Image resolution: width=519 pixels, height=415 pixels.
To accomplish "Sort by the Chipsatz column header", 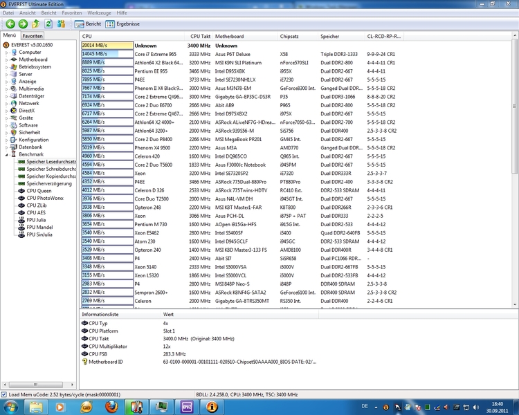I will click(298, 37).
